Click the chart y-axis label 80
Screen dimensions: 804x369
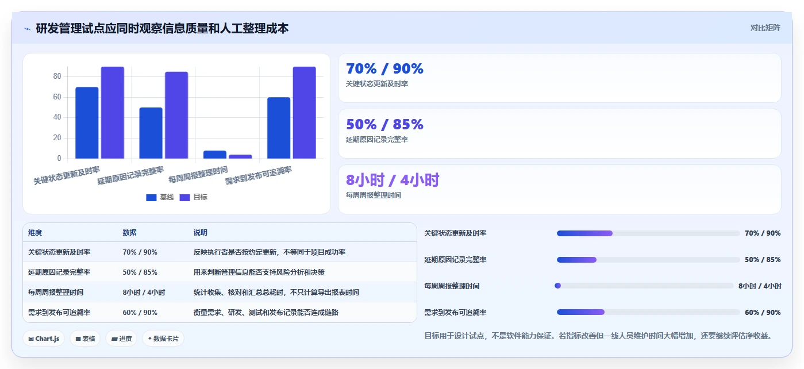(57, 76)
